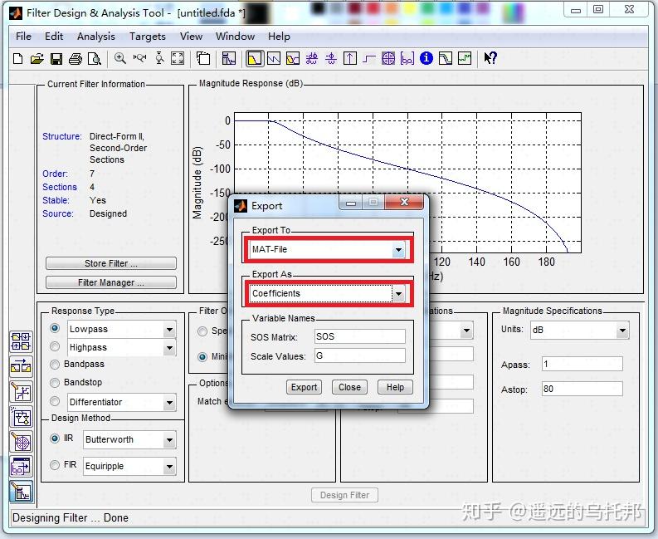Open the View menu
The height and width of the screenshot is (539, 658).
point(192,37)
